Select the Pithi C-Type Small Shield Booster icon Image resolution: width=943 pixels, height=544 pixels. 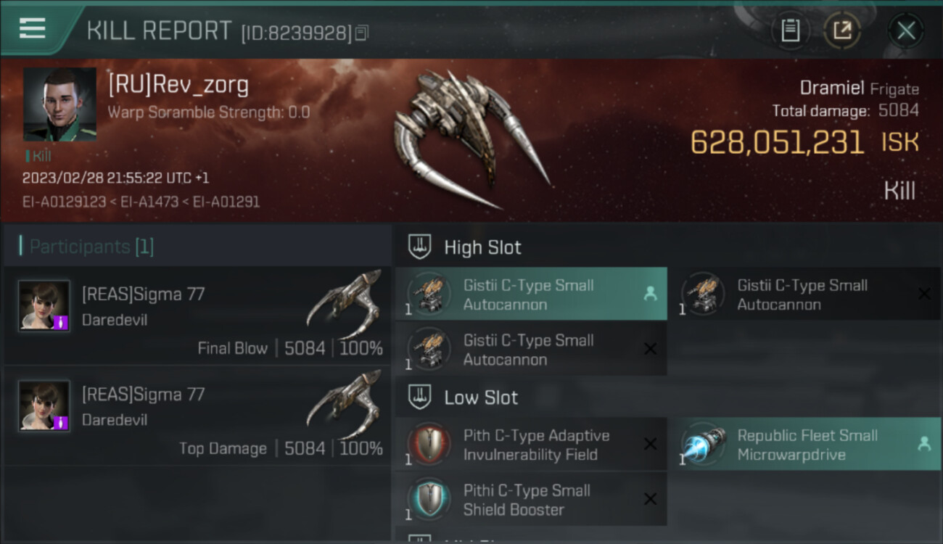pyautogui.click(x=429, y=499)
